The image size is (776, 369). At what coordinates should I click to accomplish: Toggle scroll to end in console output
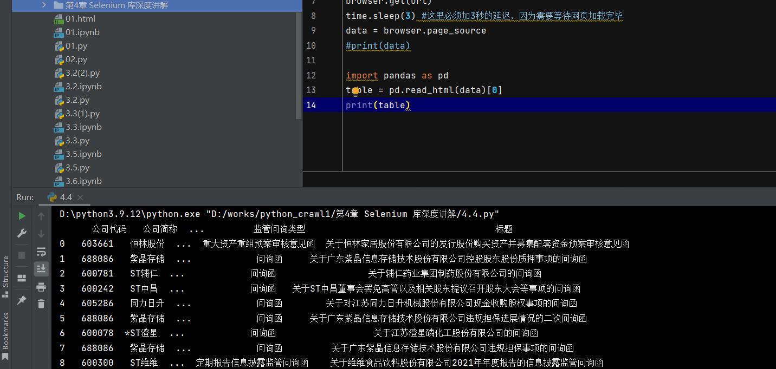tap(41, 269)
